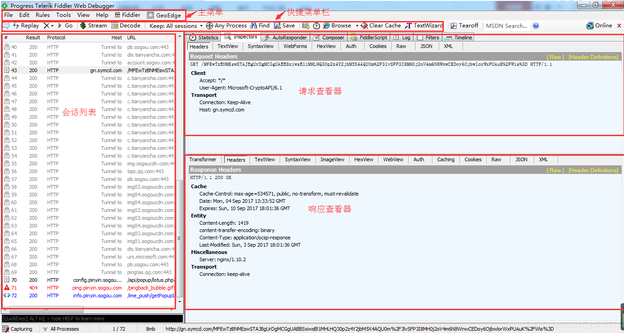This screenshot has width=624, height=333.
Task: Select the response Transformer tab
Action: click(x=203, y=159)
